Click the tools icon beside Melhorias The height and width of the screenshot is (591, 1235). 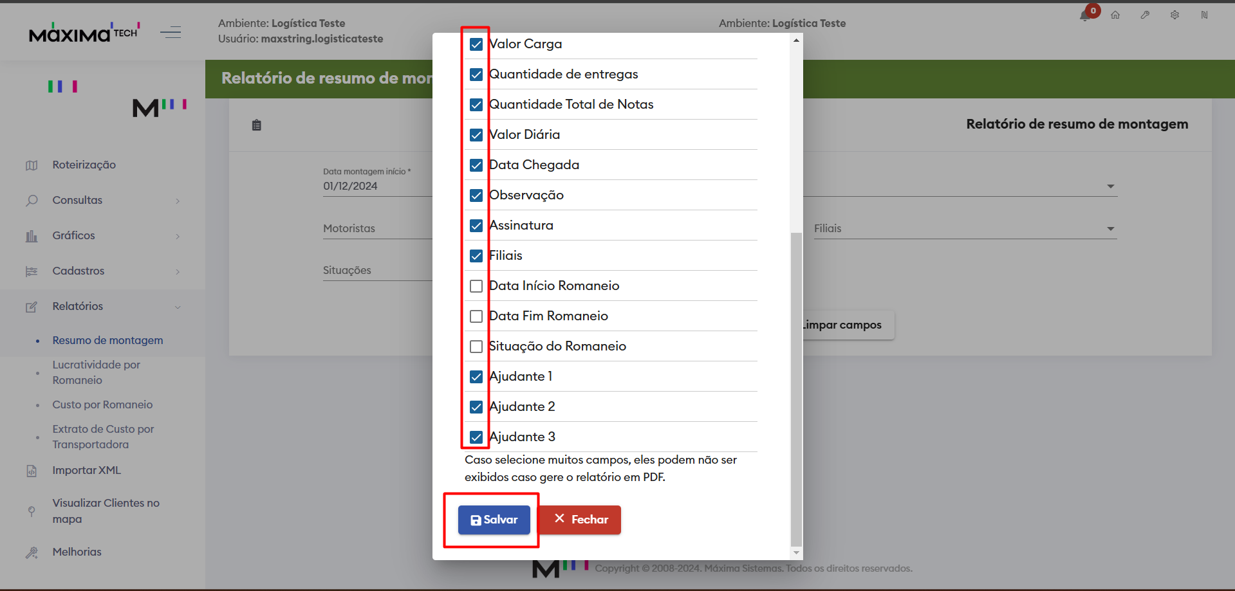[32, 552]
